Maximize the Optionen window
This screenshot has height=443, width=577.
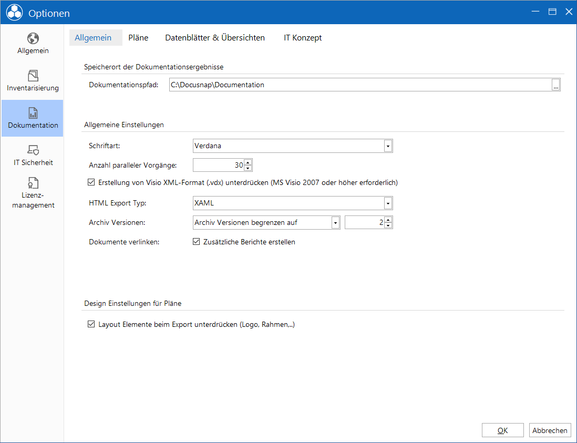pos(552,12)
